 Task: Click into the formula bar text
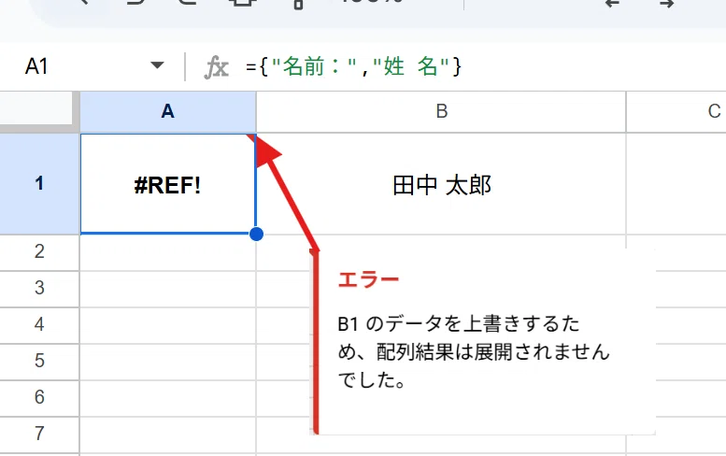353,66
